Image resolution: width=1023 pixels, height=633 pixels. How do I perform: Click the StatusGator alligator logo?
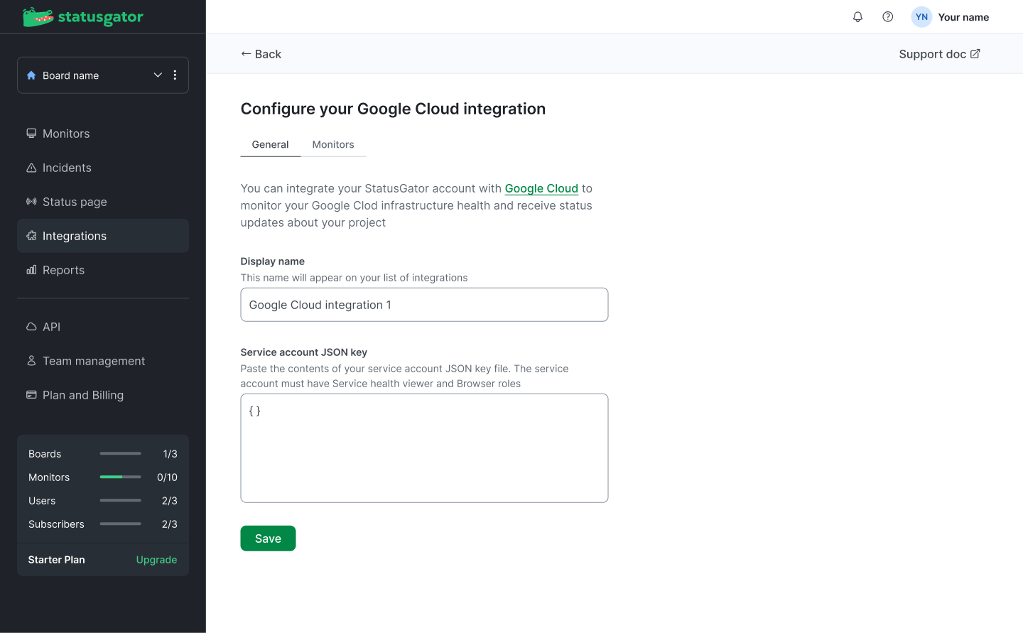coord(82,17)
